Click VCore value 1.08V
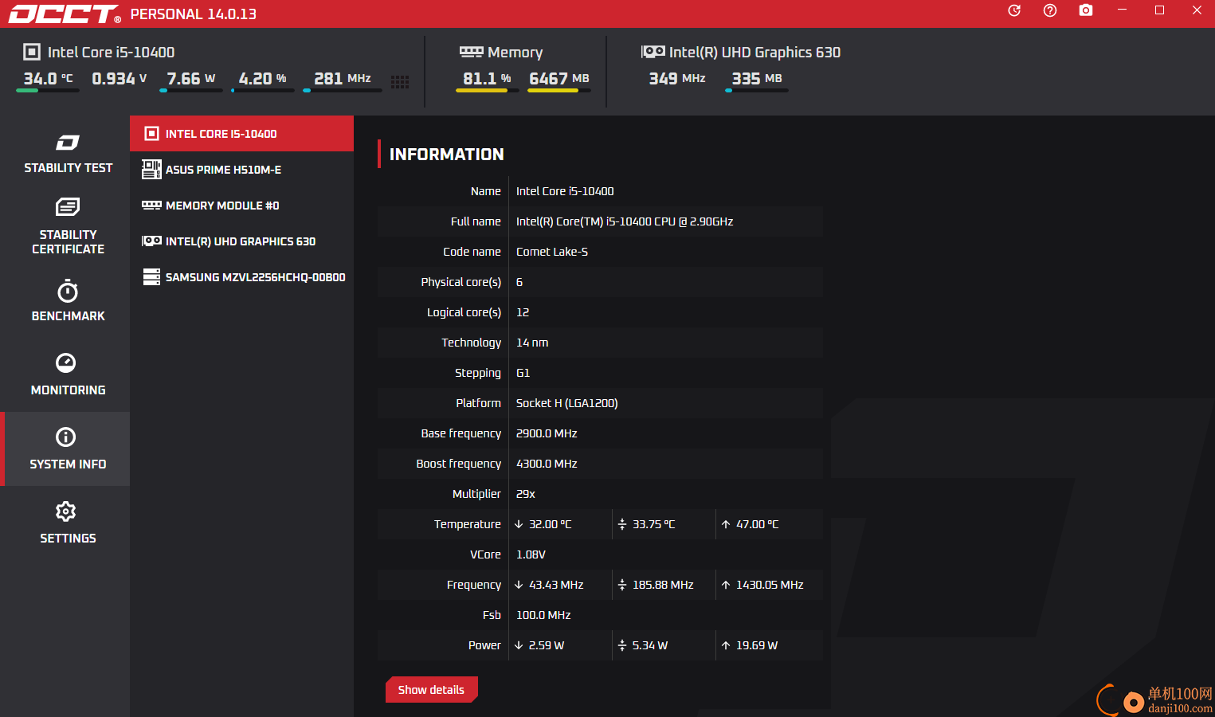 531,554
